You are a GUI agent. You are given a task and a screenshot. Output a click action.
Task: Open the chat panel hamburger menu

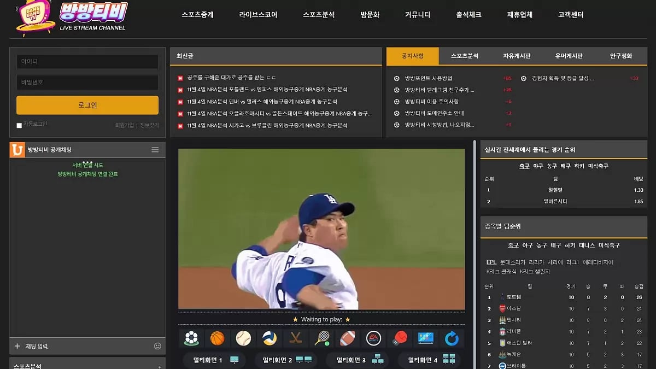155,150
